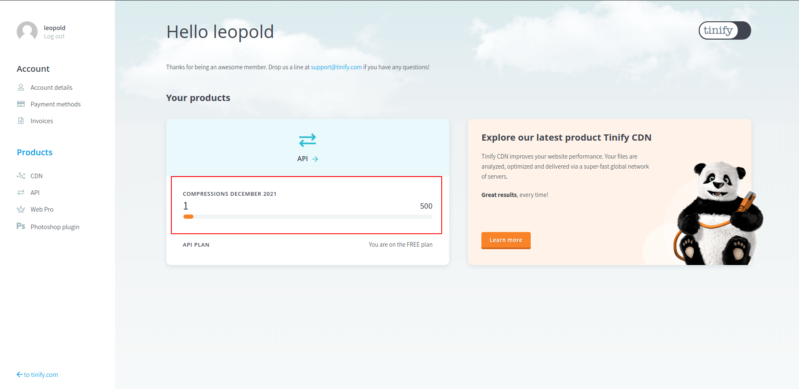This screenshot has height=389, width=799.
Task: Toggle the tinify switch at top right
Action: pyautogui.click(x=725, y=30)
